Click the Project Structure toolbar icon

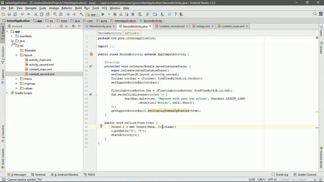[155, 14]
